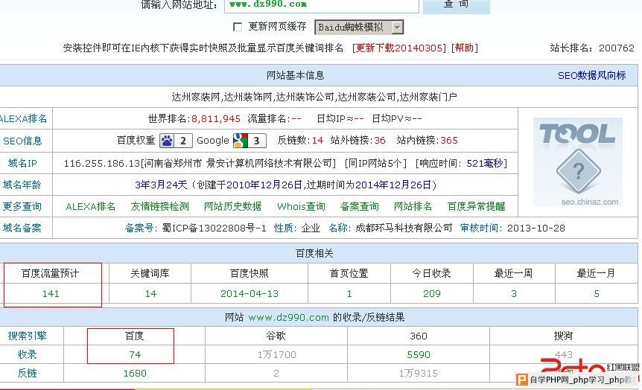Click the 域名IP row label
The image size is (642, 390).
click(x=22, y=163)
